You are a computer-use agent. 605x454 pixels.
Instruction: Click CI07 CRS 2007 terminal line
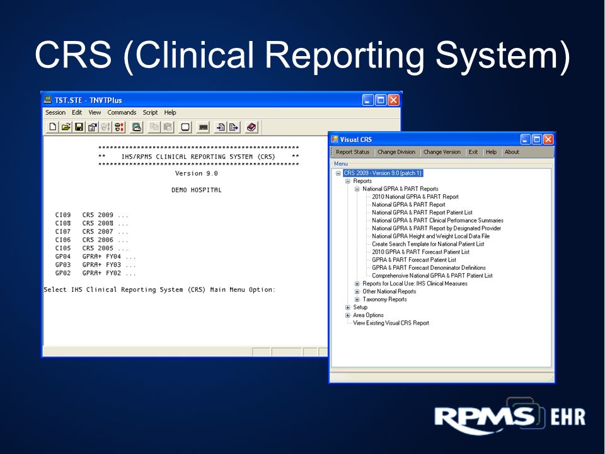(91, 231)
